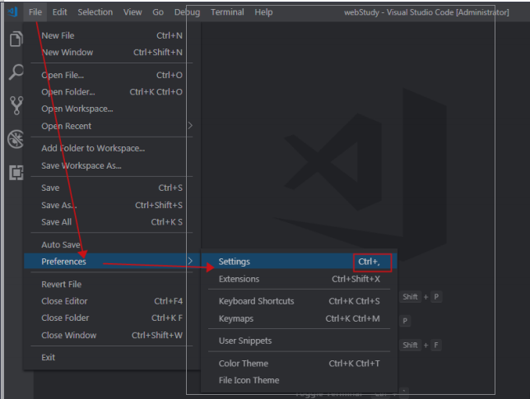The image size is (530, 399).
Task: Open Extensions from Preferences submenu
Action: (x=299, y=279)
